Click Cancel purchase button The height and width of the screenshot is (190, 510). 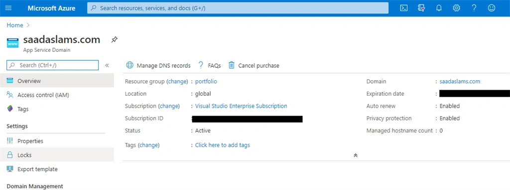pos(254,65)
